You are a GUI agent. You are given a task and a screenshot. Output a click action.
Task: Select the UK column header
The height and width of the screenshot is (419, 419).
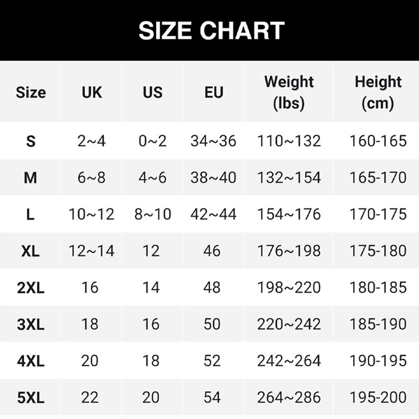[92, 93]
